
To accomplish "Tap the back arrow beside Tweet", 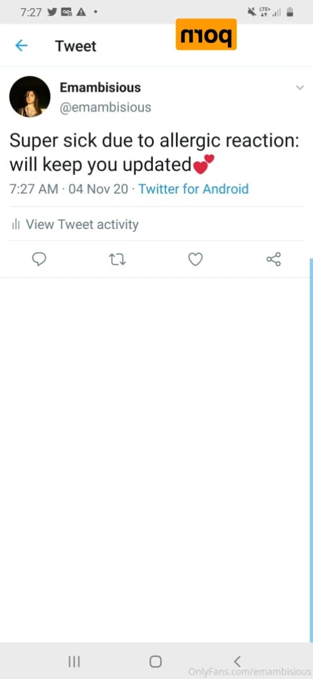I will click(x=21, y=45).
